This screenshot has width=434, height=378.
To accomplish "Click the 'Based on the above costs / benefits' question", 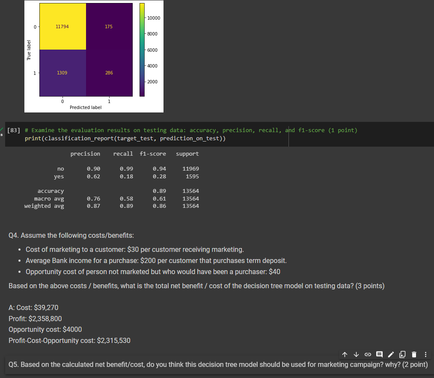I will [x=196, y=286].
